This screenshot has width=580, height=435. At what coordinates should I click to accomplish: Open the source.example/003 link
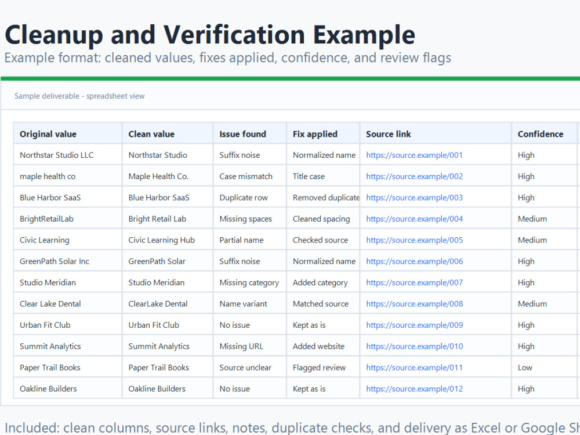point(414,198)
